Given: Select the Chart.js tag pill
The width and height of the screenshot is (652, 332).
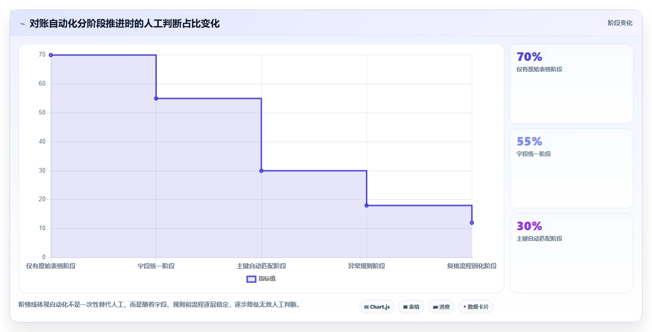Looking at the screenshot, I should click(x=377, y=307).
